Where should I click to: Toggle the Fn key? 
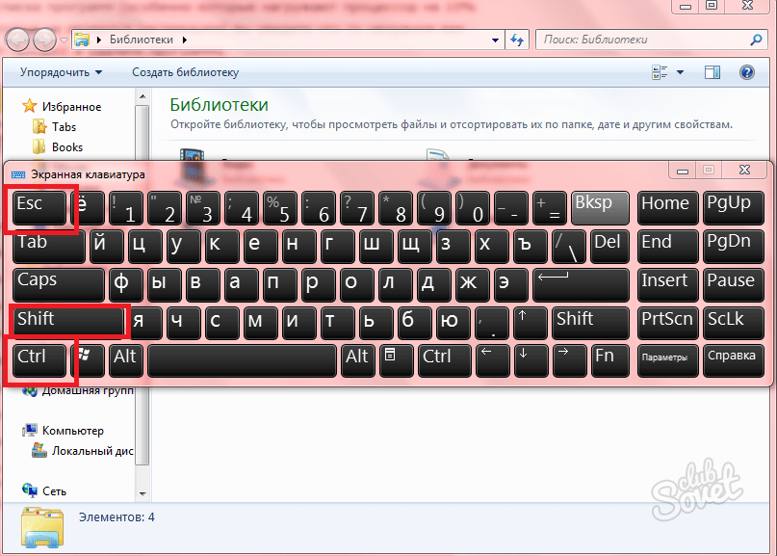click(x=610, y=361)
